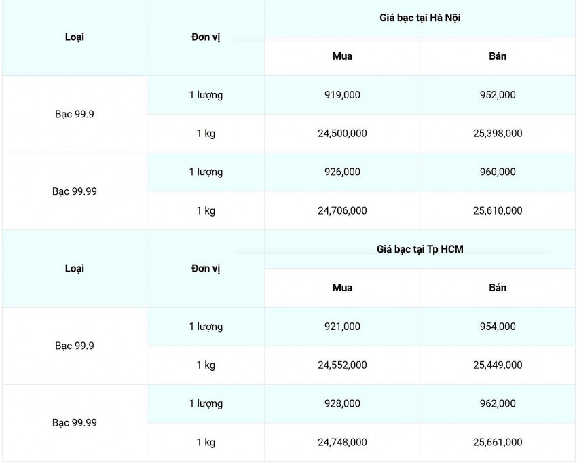
Task: Click the 24,748,000 price cell
Action: click(x=342, y=443)
